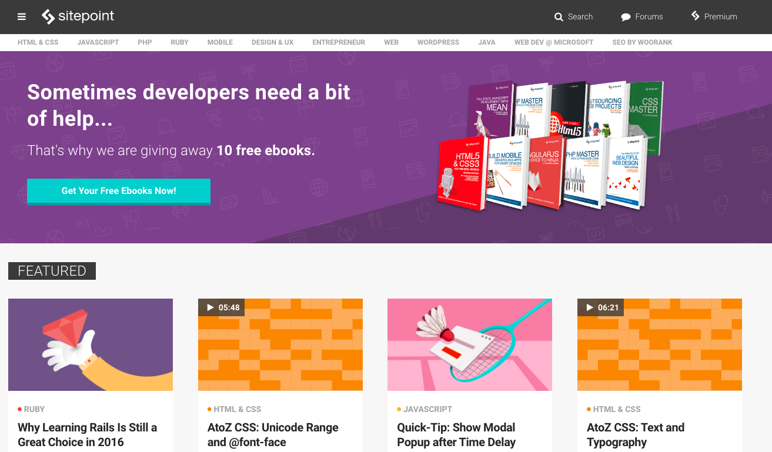Image resolution: width=772 pixels, height=452 pixels.
Task: Click the SitePoint logo icon
Action: (x=48, y=16)
